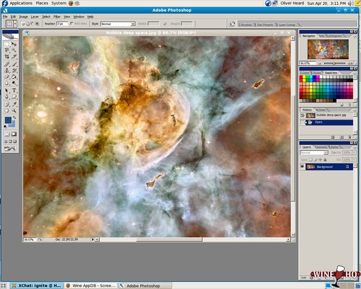This screenshot has height=289, width=361.
Task: Click the foreground color swatch
Action: click(x=8, y=120)
